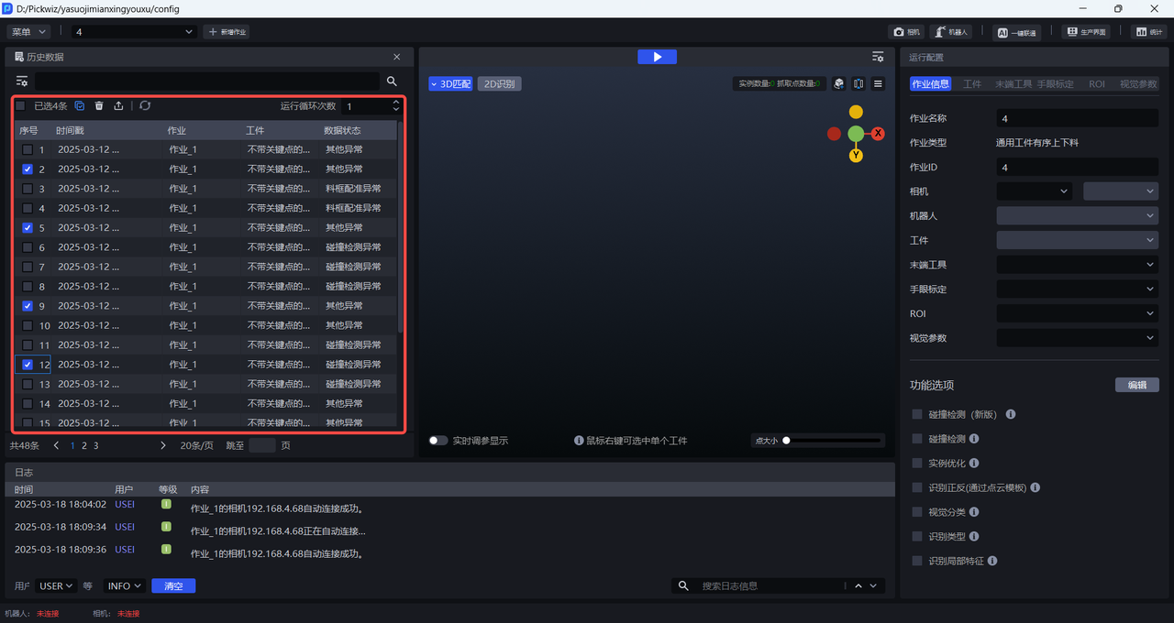Open the 3D viewport hamburger menu icon

[x=878, y=84]
